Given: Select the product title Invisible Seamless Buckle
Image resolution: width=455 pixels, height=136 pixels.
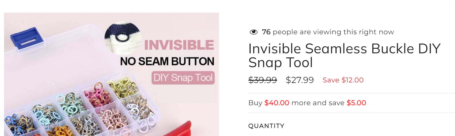Looking at the screenshot, I should (344, 55).
